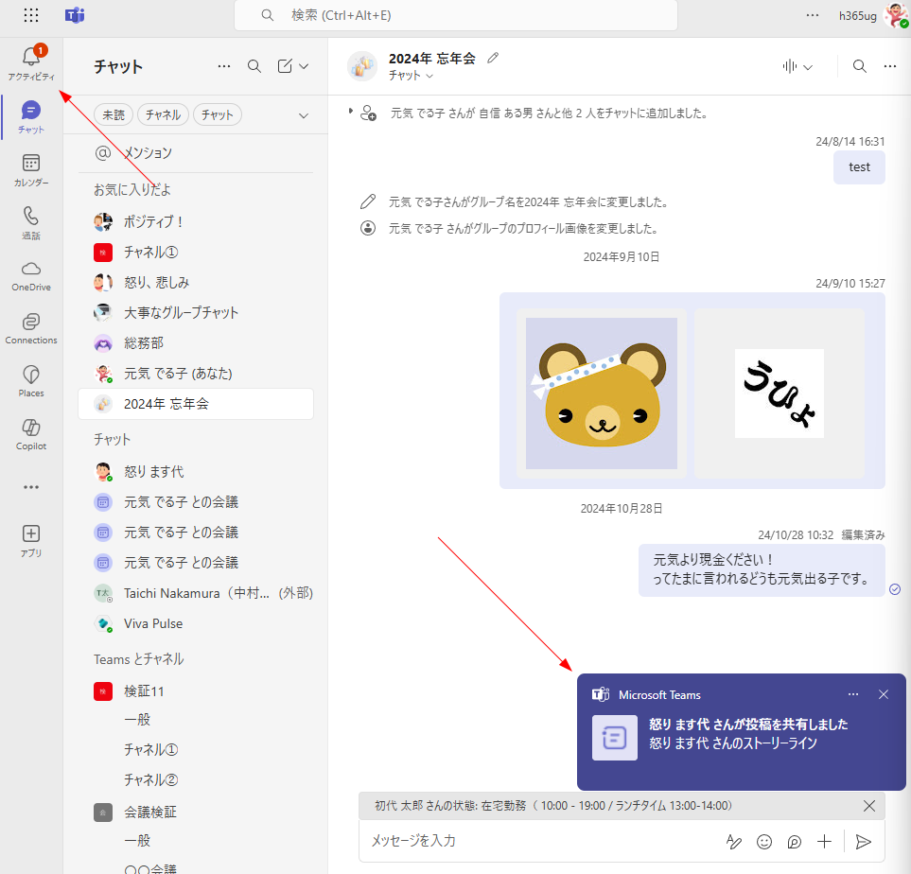
Task: Open the うひょ sticker image
Action: pyautogui.click(x=780, y=393)
